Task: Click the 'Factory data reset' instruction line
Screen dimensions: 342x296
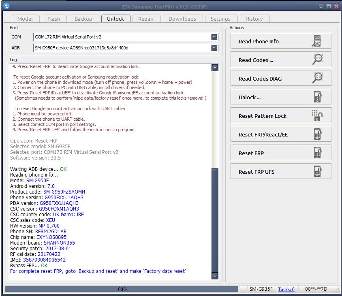Action: pos(98,271)
